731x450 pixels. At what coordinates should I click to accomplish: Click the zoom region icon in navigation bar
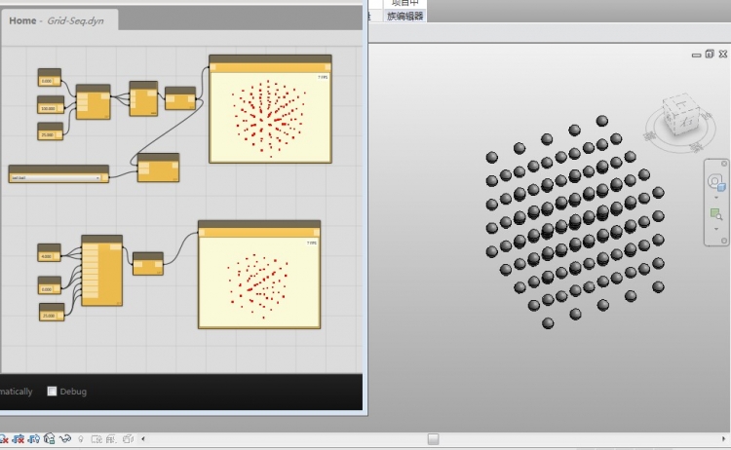click(x=715, y=213)
